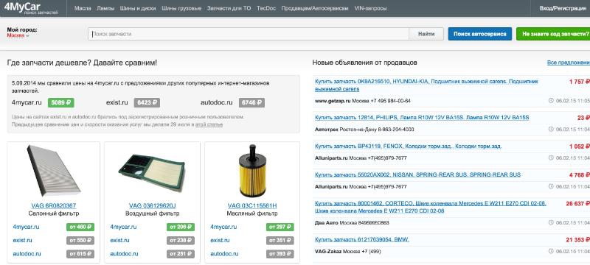Open listing for part 0K9A216510 HYUNDAI-KIA
Viewport: 590px width, 265px height.
tap(427, 85)
